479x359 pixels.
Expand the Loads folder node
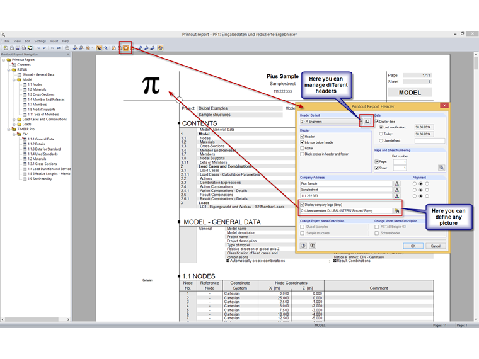(14, 124)
